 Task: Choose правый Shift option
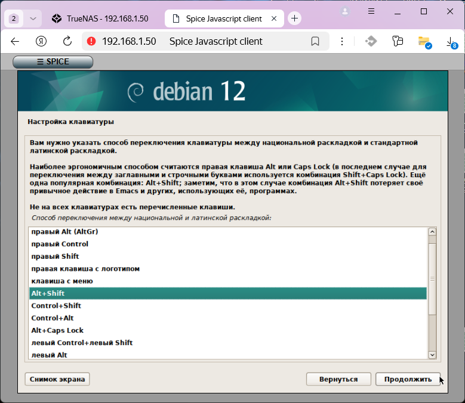pyautogui.click(x=228, y=256)
